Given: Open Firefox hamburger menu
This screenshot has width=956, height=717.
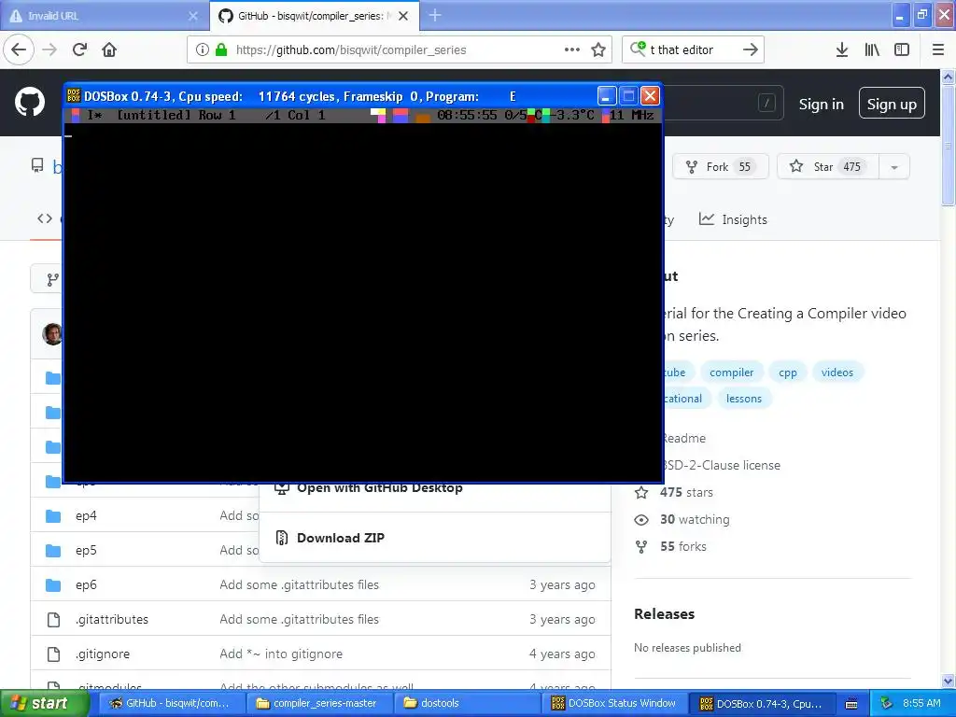Looking at the screenshot, I should [938, 49].
